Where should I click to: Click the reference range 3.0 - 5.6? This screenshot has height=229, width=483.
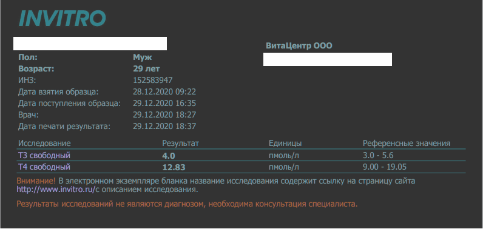pyautogui.click(x=378, y=156)
